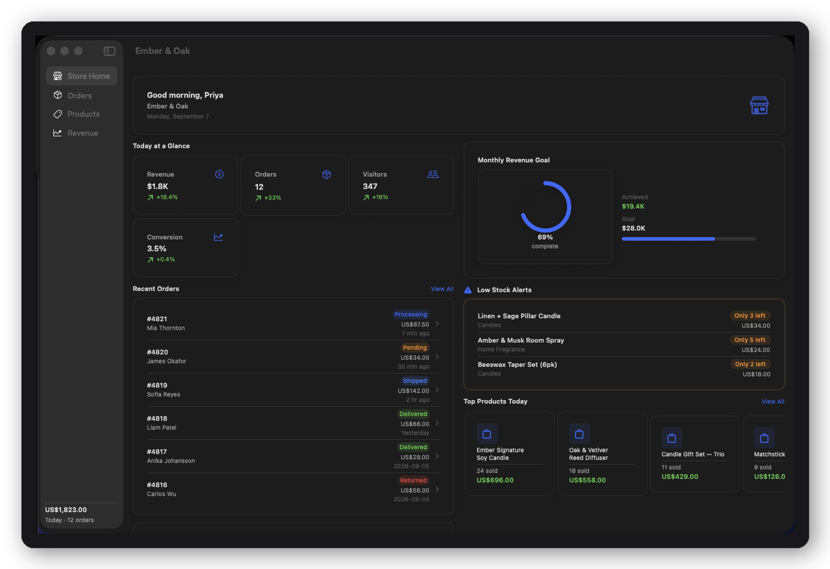Select the Linen + Sage Pillar Candle alert

[x=624, y=320]
